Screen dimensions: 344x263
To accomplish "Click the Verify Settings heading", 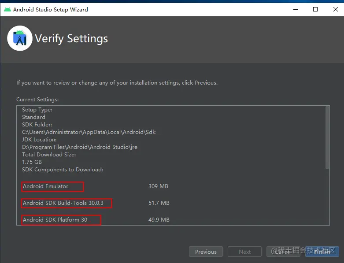I will 71,39.
